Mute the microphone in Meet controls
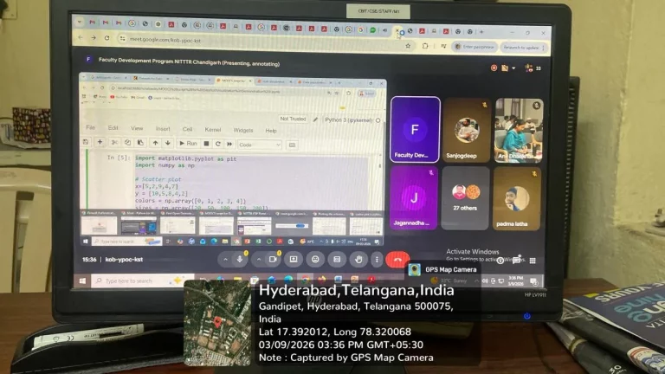This screenshot has height=374, width=665. [x=240, y=259]
